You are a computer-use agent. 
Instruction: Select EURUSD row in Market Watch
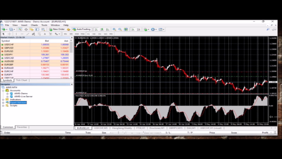click(x=35, y=51)
